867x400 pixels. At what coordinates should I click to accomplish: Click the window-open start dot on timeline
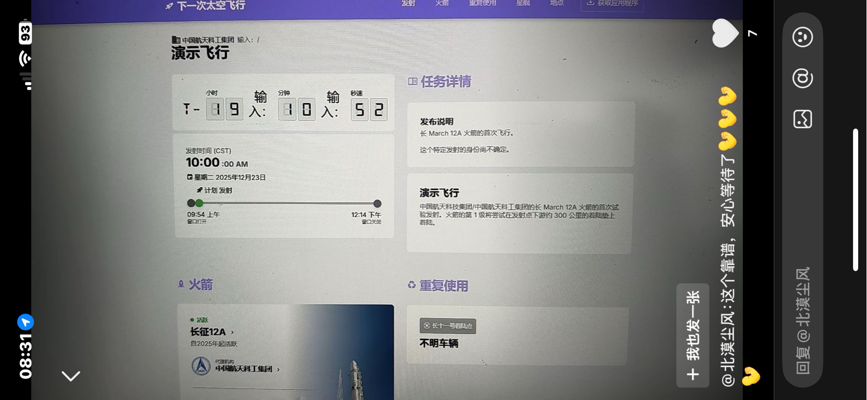(x=191, y=203)
